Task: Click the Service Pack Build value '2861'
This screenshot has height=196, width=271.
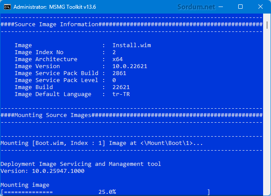Action: pyautogui.click(x=119, y=73)
